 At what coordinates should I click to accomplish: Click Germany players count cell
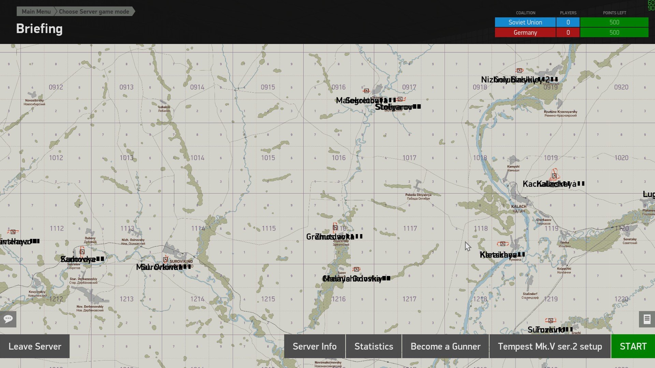pyautogui.click(x=568, y=33)
